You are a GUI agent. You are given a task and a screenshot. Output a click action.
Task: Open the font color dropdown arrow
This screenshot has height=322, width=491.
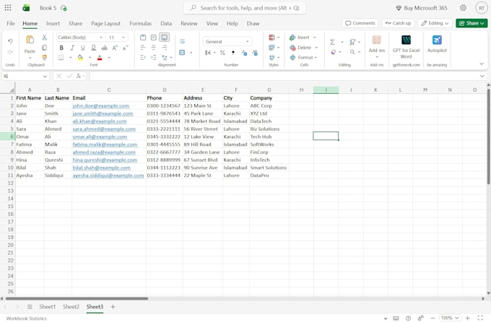point(109,57)
